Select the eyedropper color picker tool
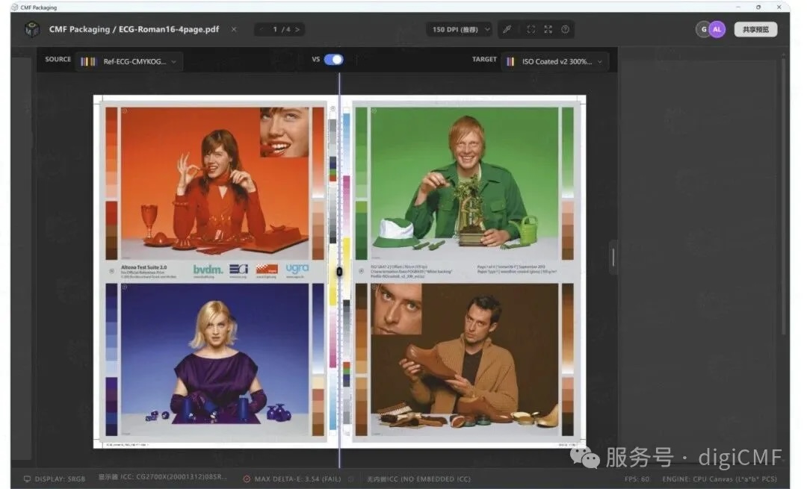This screenshot has width=807, height=489. pos(507,29)
